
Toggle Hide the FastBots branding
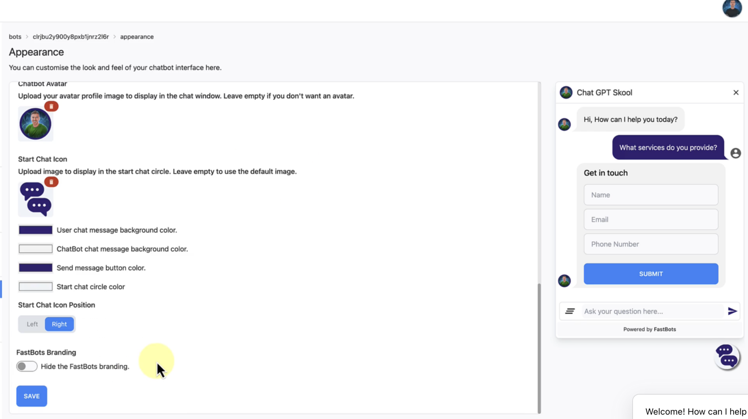pos(27,366)
